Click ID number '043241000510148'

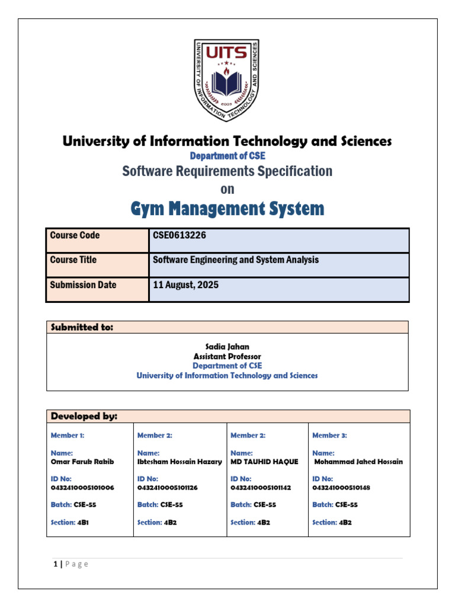click(x=341, y=488)
